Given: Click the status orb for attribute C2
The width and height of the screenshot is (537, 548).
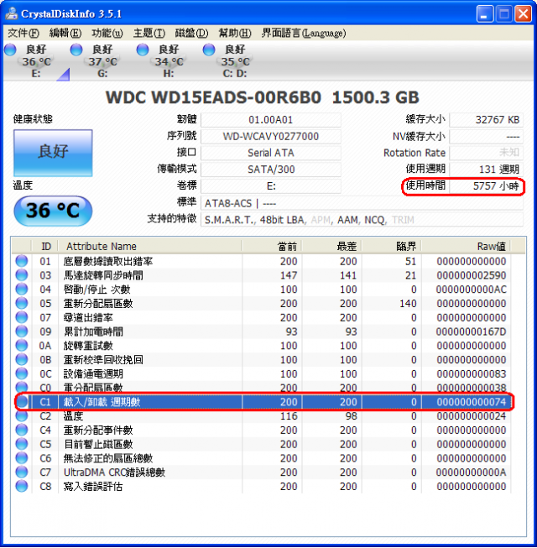Looking at the screenshot, I should [x=22, y=416].
